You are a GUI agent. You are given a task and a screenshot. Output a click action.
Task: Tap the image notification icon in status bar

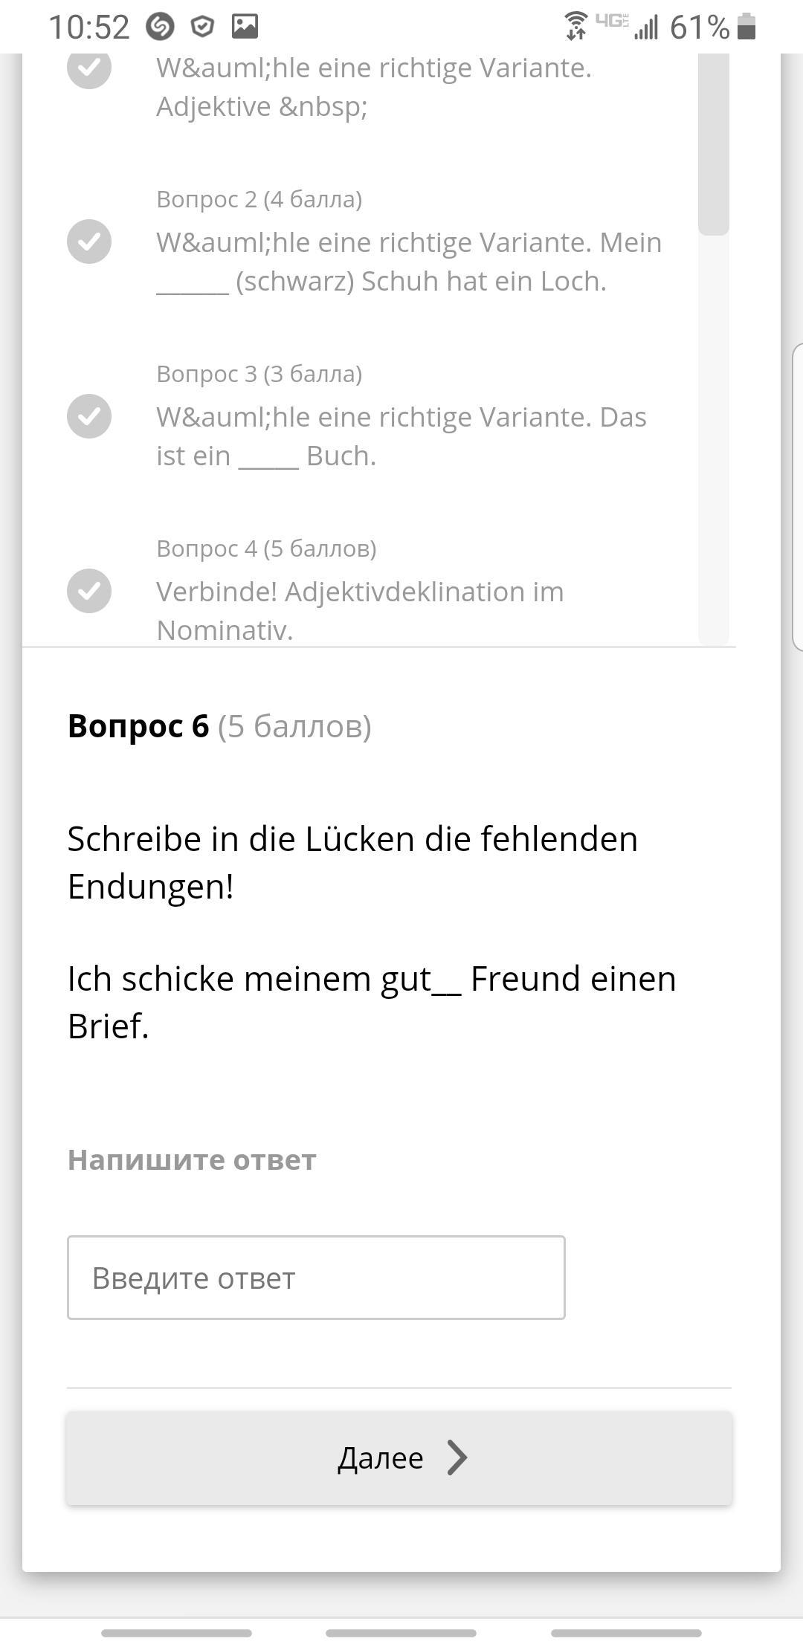(245, 27)
